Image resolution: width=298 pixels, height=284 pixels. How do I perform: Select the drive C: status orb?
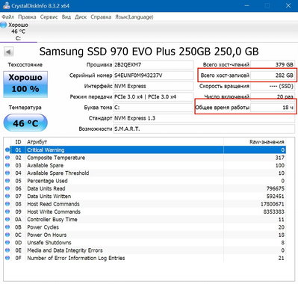pos(4,25)
